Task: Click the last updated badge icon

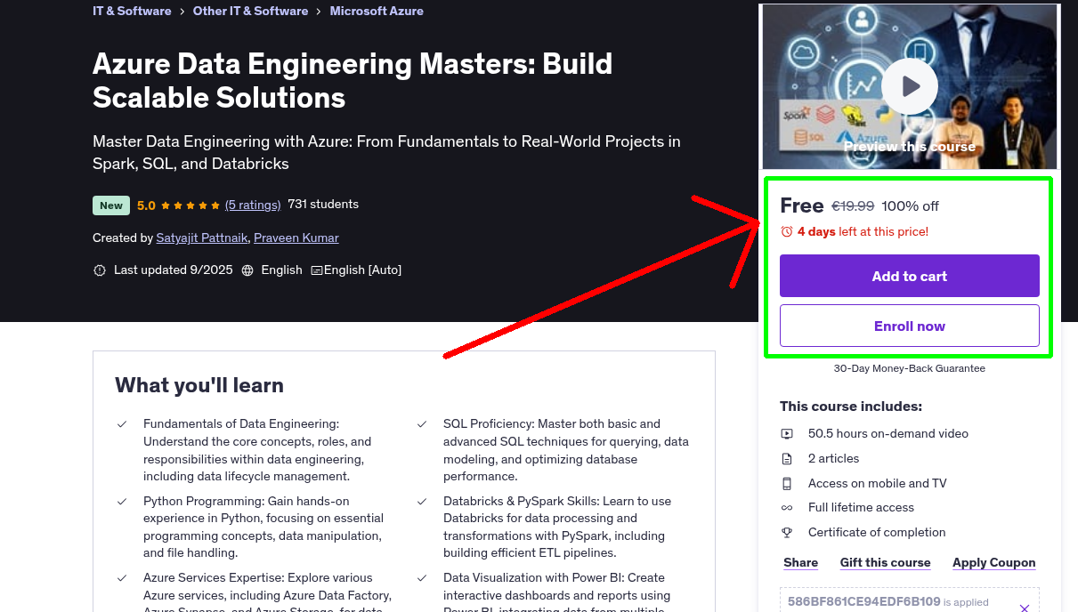Action: coord(100,270)
